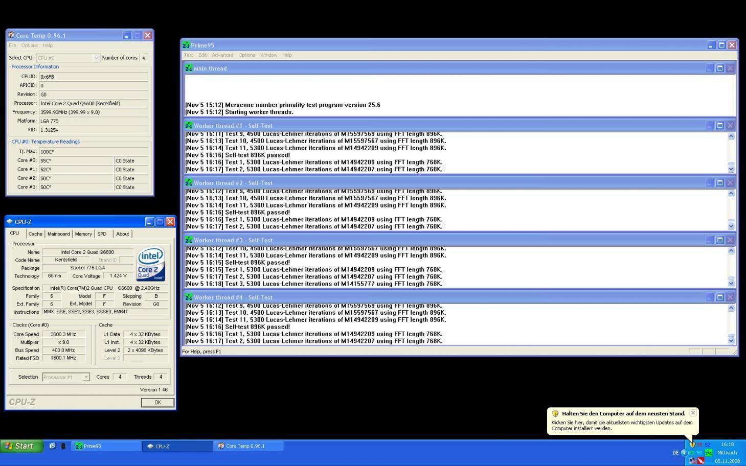Click the first quick launch icon beside Start
The width and height of the screenshot is (746, 466).
pyautogui.click(x=52, y=446)
